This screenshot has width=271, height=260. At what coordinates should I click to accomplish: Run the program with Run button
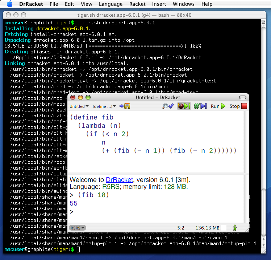pyautogui.click(x=218, y=106)
